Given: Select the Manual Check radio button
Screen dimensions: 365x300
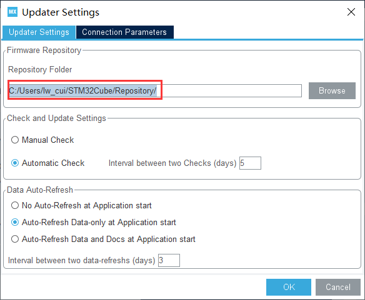Looking at the screenshot, I should click(15, 140).
